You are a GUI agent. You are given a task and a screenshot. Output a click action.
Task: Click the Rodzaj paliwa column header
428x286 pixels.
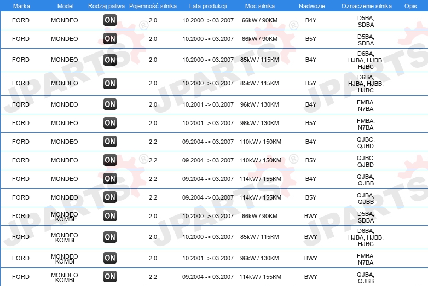point(107,6)
